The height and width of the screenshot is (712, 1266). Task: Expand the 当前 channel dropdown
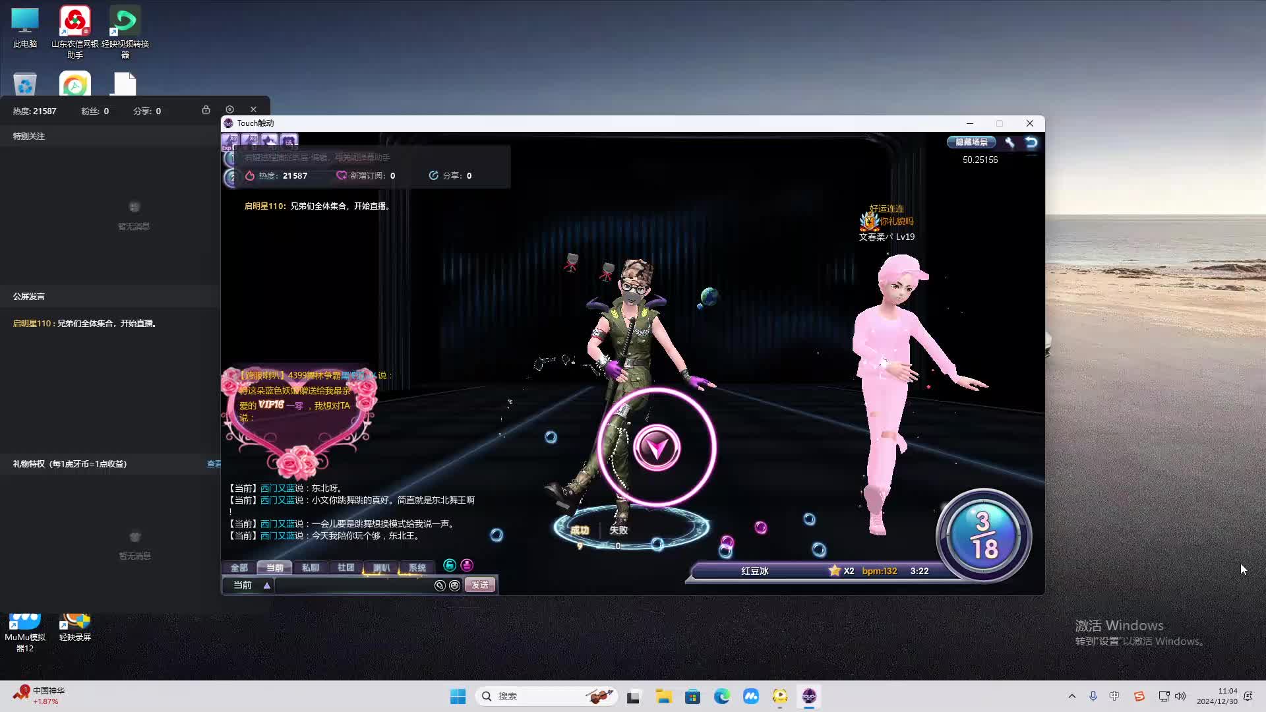pos(267,585)
